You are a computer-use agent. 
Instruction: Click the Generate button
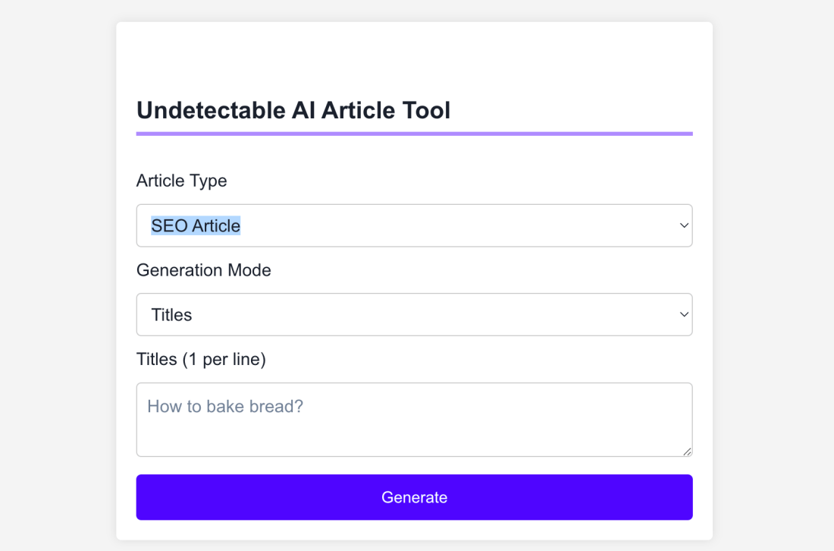pyautogui.click(x=414, y=497)
